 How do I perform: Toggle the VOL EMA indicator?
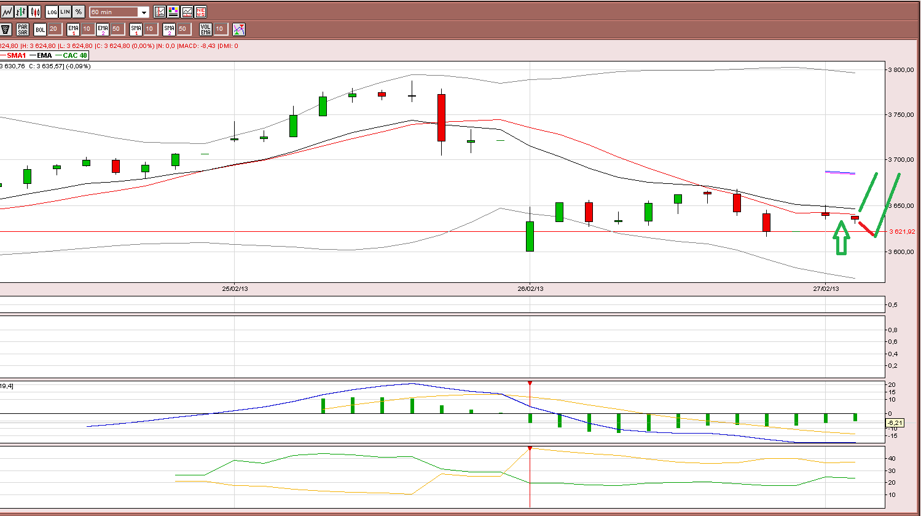point(206,29)
